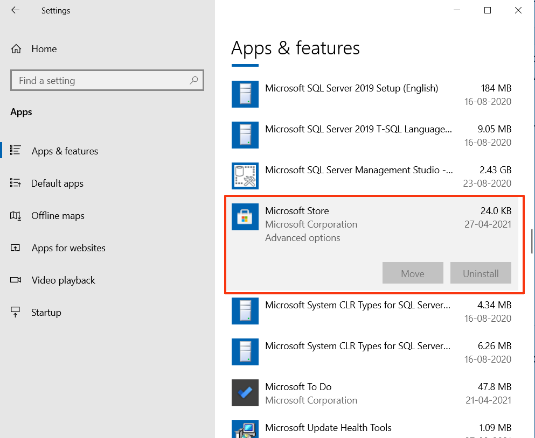Click the 6.26 MB System CLR Types icon
This screenshot has width=535, height=438.
point(245,352)
